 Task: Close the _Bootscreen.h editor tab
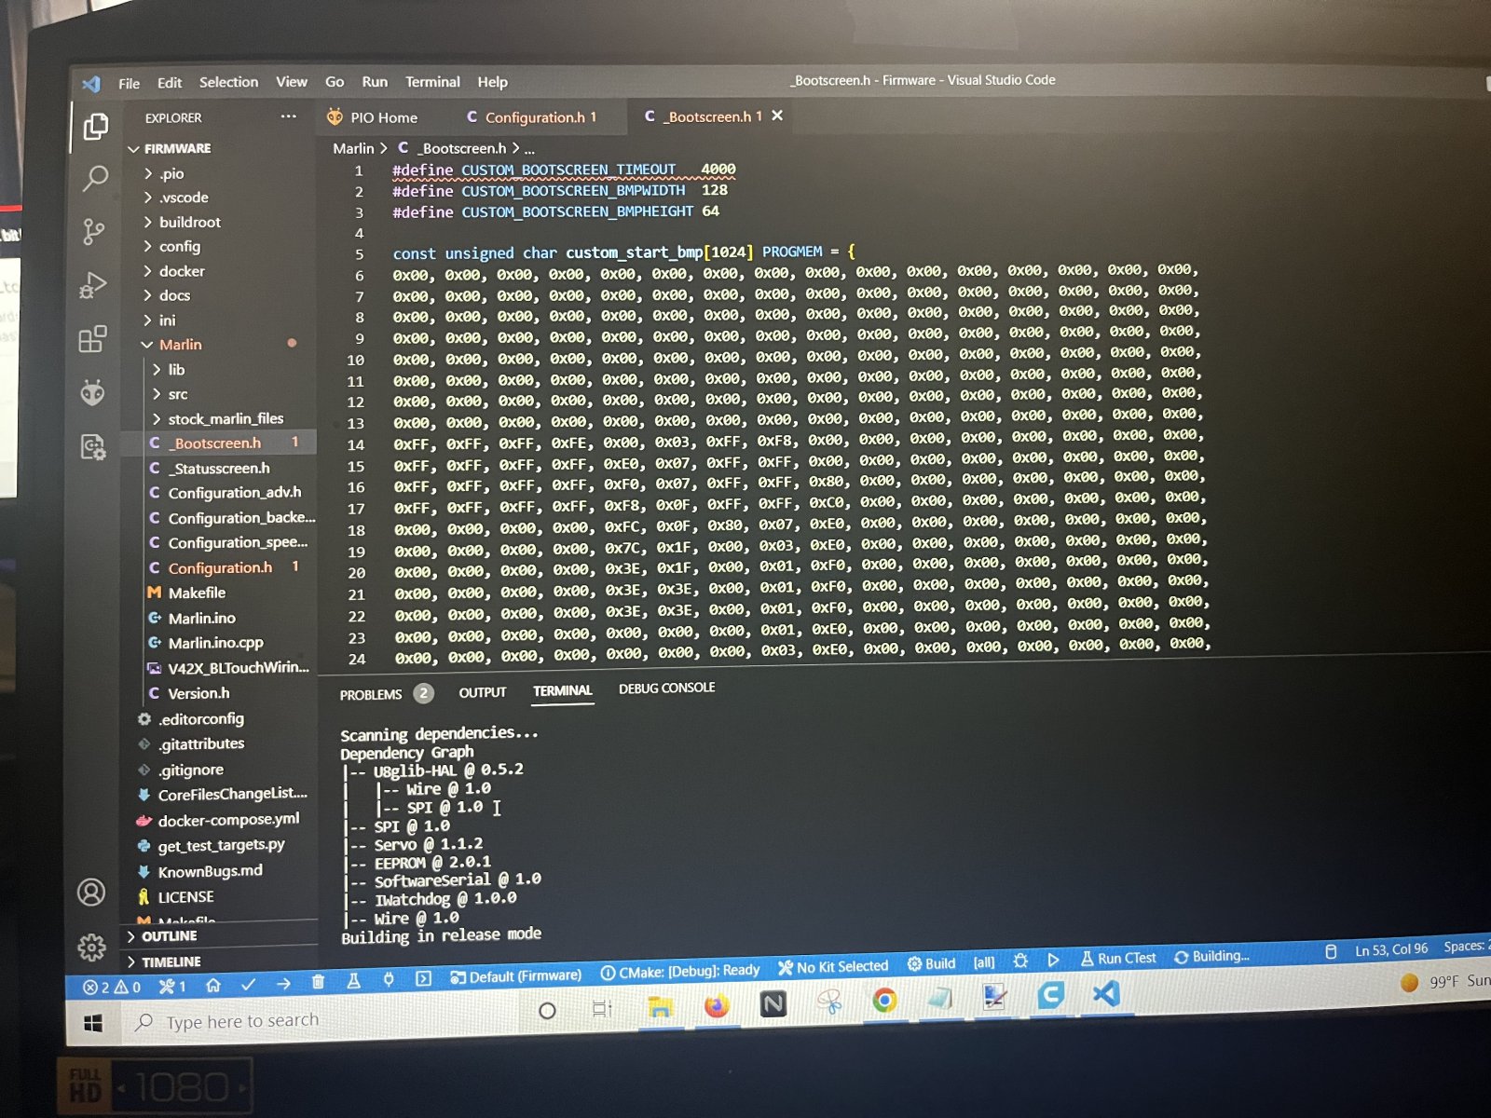[777, 116]
